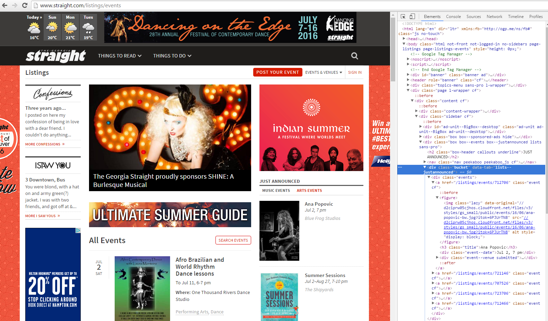Open More I Saw Yous link
This screenshot has height=321, width=548.
tap(42, 216)
